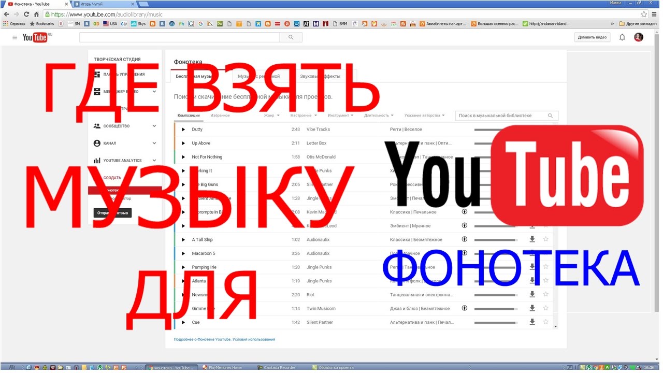Screen dimensions: 663x373
Task: Play the track Not For Nothing
Action: point(183,157)
